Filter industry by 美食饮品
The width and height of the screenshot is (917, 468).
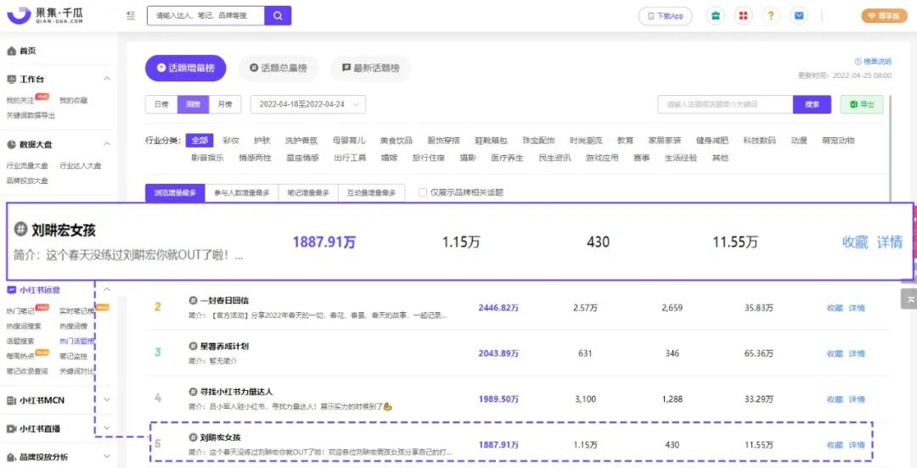(396, 141)
